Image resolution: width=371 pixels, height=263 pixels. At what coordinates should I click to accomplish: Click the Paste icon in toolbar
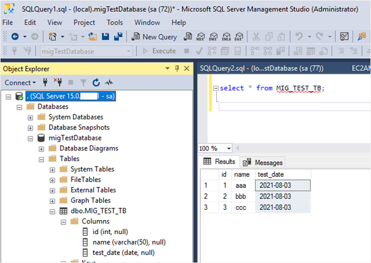coord(282,37)
